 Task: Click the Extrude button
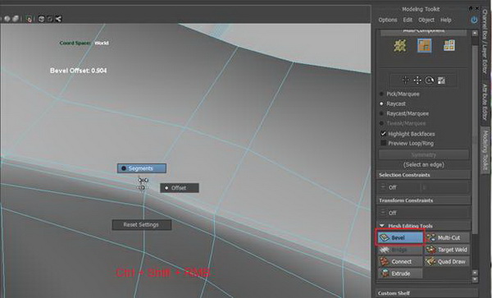point(400,273)
